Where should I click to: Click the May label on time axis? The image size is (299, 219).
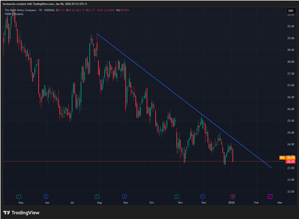click(21, 202)
